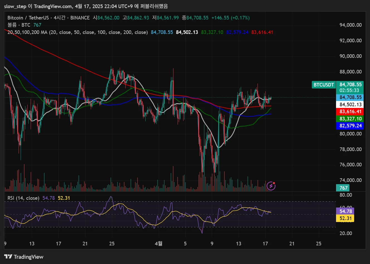Click the dark blue 82,579.24 MA axis tag

tap(350, 126)
